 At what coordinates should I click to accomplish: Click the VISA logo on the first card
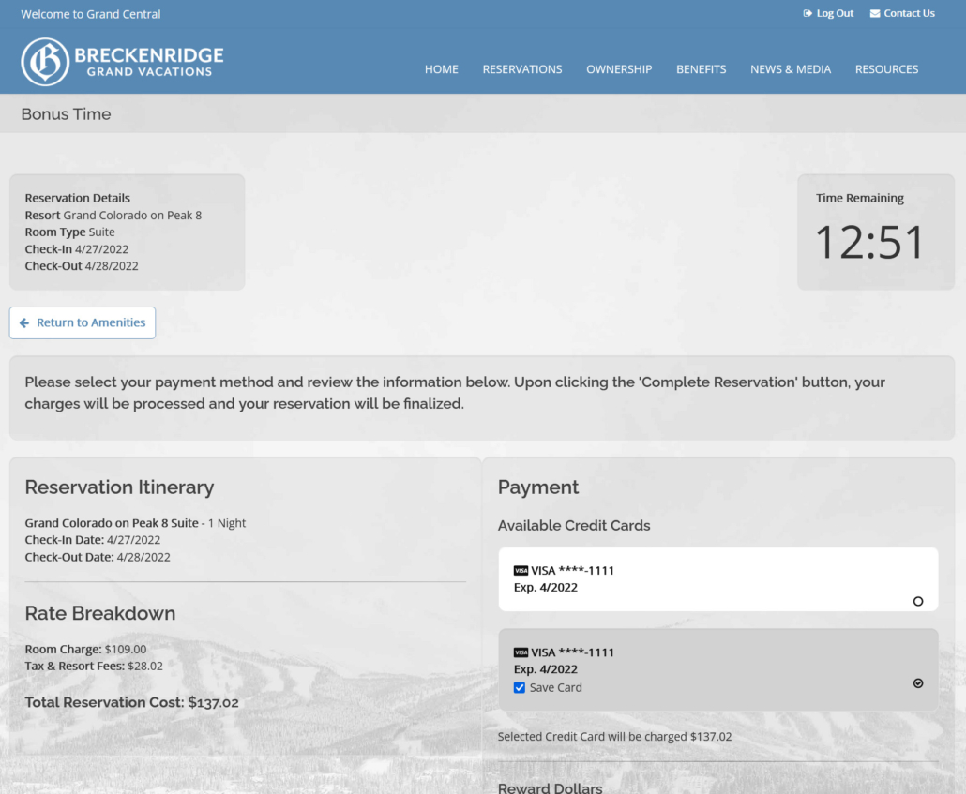click(x=521, y=570)
